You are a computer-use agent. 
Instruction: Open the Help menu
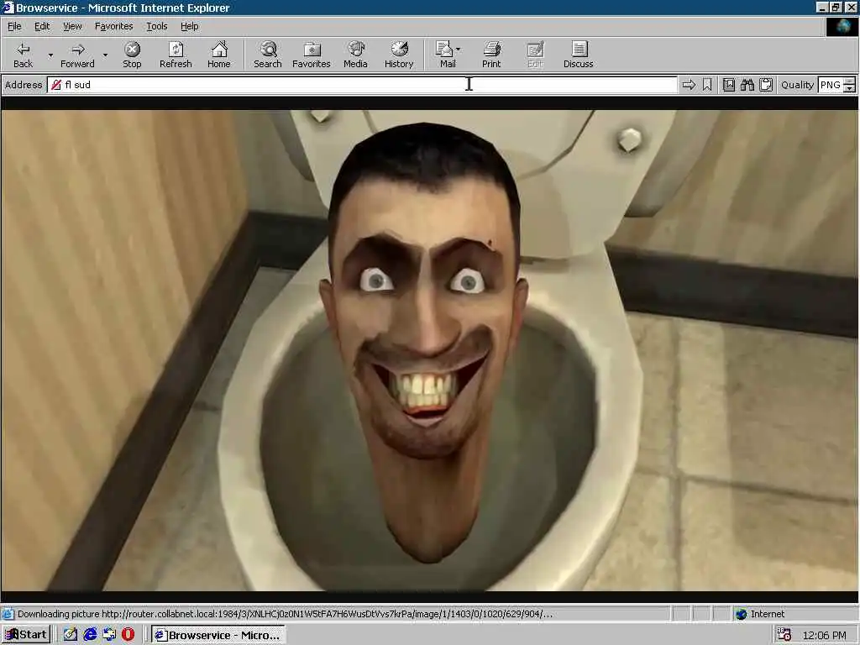189,26
